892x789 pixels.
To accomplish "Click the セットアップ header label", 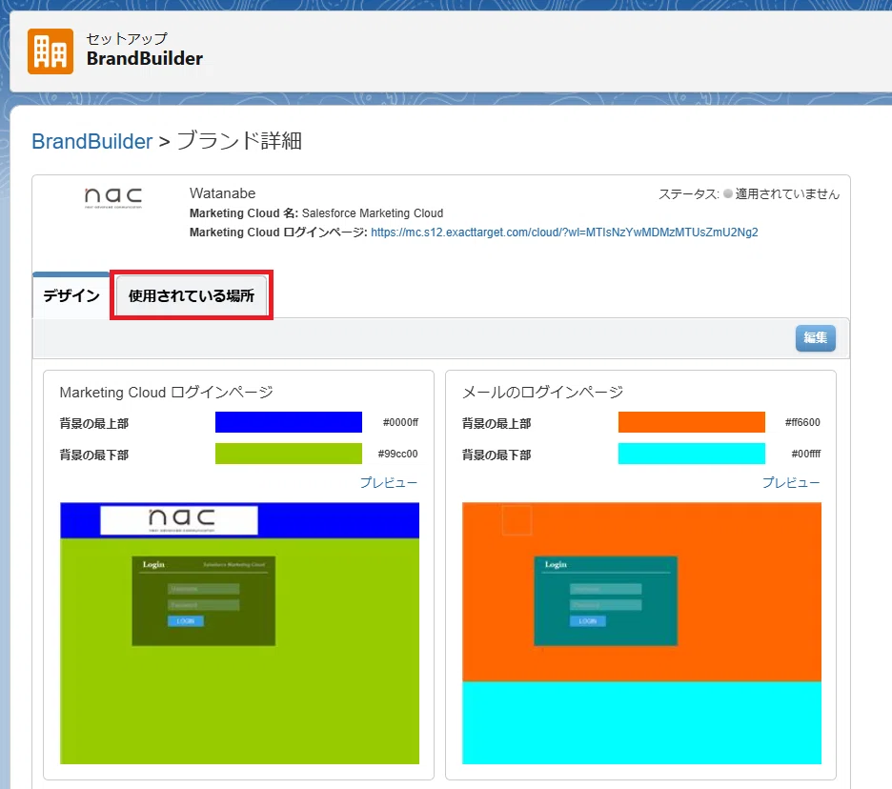I will point(127,39).
